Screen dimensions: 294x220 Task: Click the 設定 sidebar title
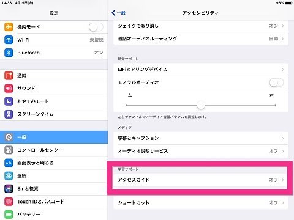tap(54, 13)
